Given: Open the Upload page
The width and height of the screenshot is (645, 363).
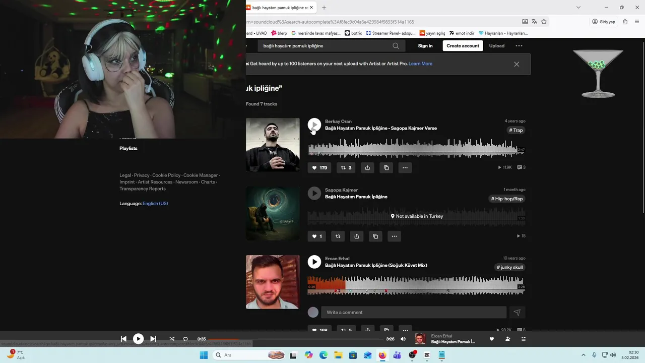Looking at the screenshot, I should pos(497,46).
